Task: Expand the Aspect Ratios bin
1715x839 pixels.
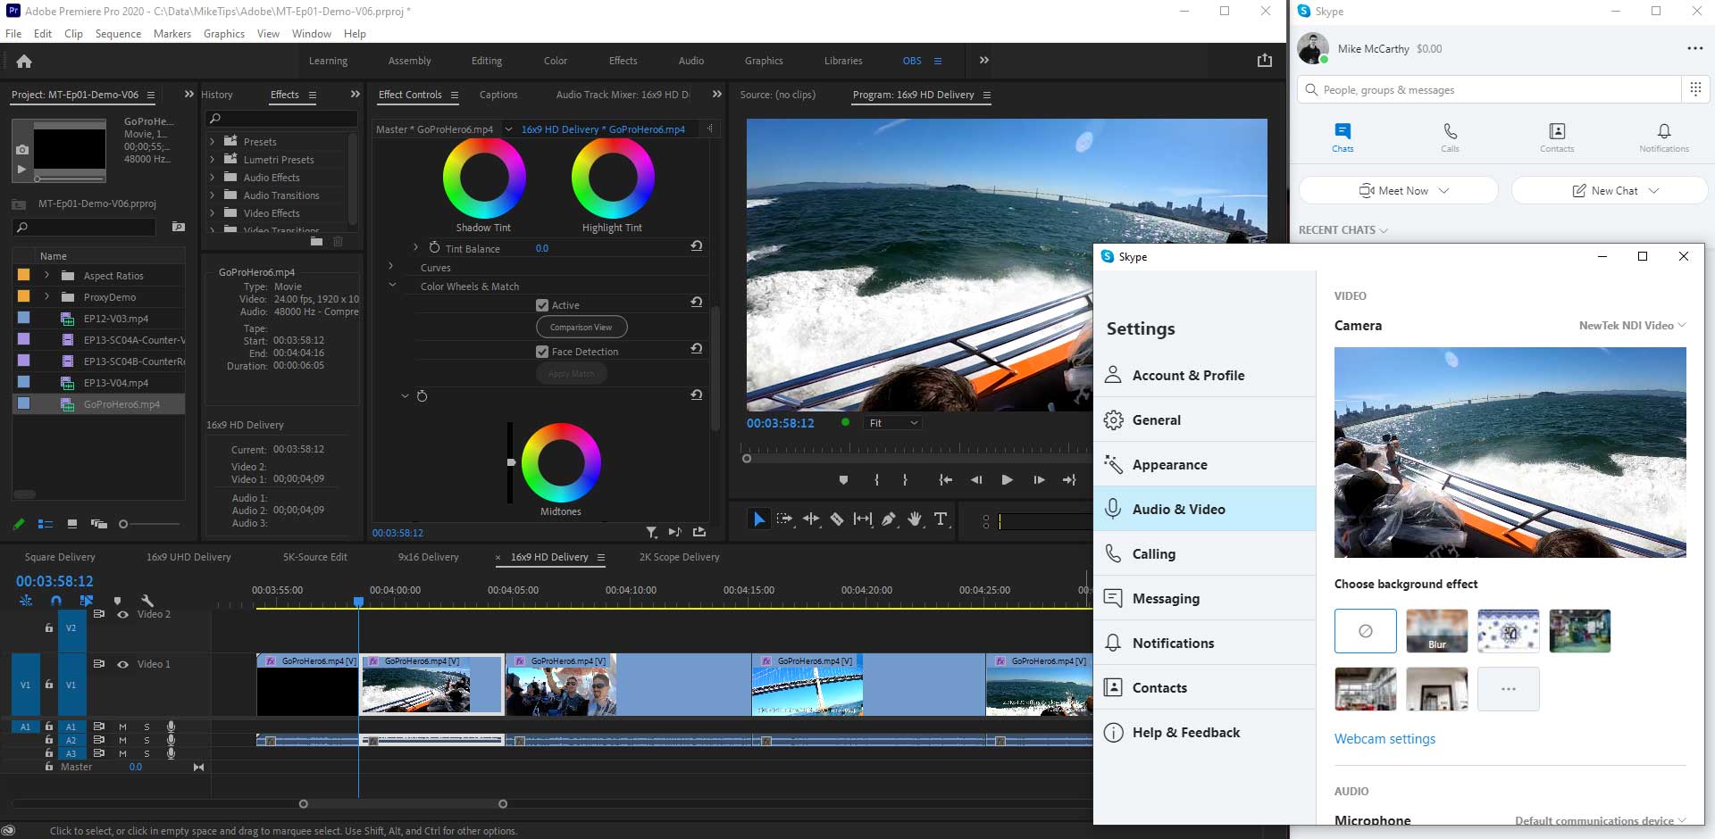Action: [46, 275]
